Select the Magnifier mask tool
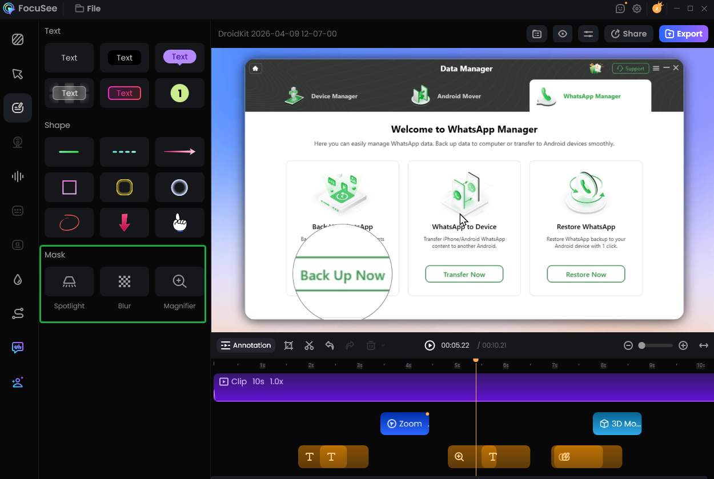Viewport: 714px width, 479px height. point(179,281)
